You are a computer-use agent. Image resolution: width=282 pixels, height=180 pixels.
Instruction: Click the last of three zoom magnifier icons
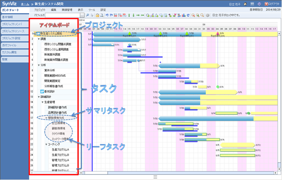click(x=202, y=15)
